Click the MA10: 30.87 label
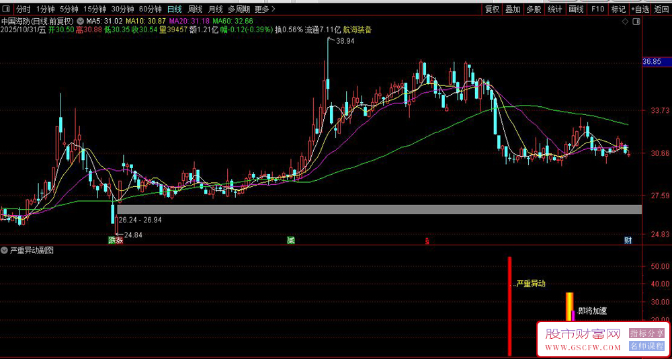672x359 pixels. (146, 21)
